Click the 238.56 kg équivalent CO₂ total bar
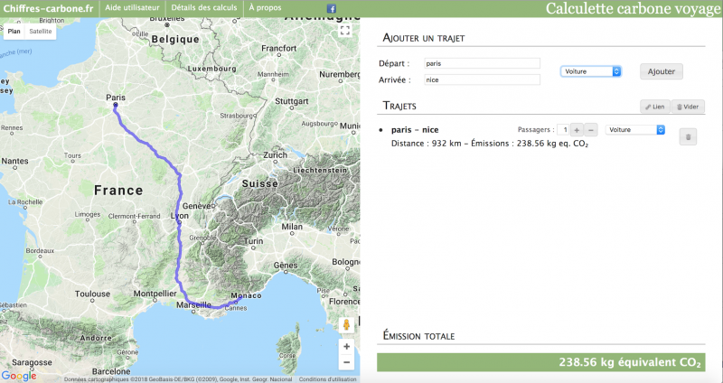Image resolution: width=723 pixels, height=383 pixels. point(540,362)
